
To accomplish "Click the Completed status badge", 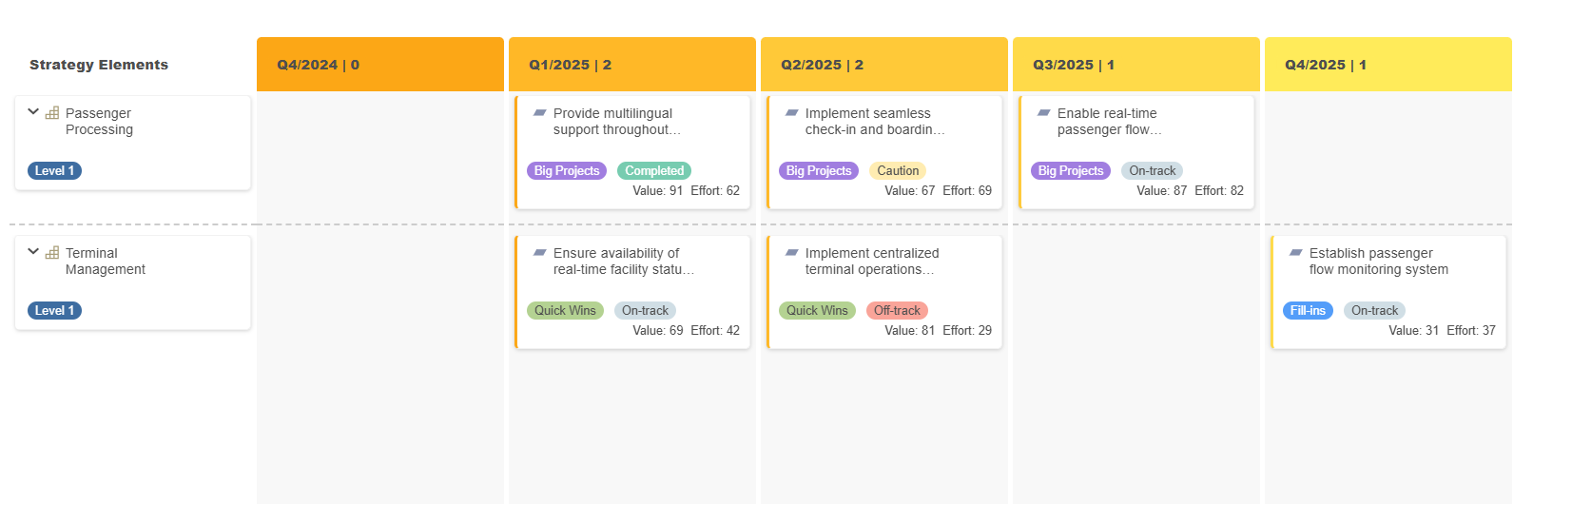I will pos(654,171).
